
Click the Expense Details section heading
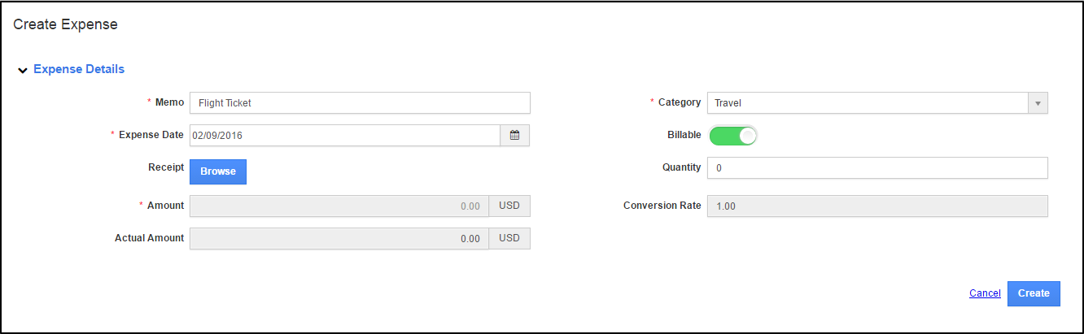[x=79, y=69]
